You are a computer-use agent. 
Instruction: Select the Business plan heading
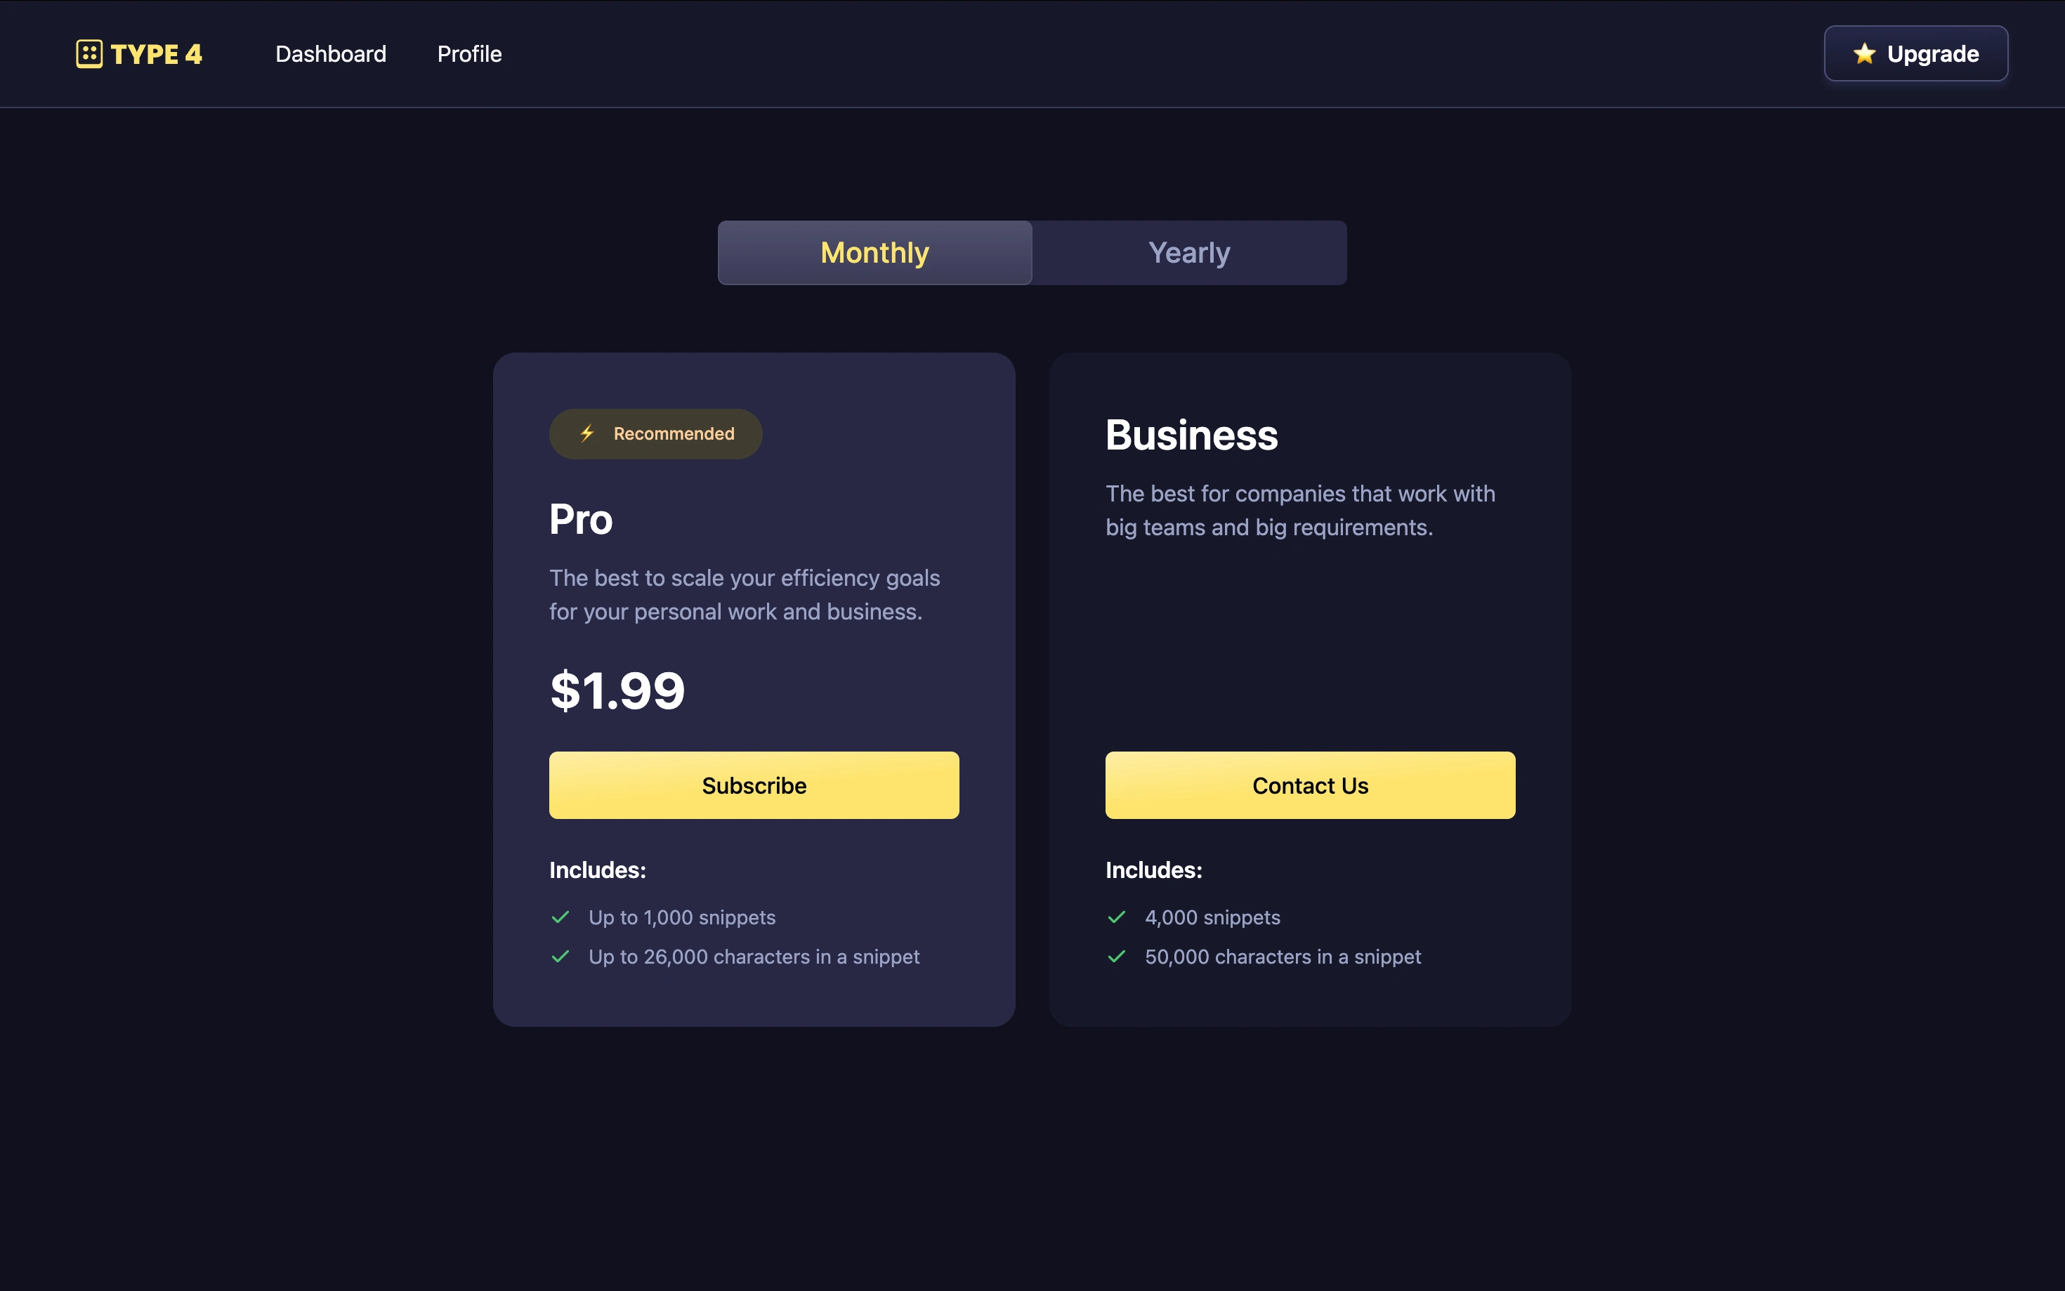pos(1192,435)
